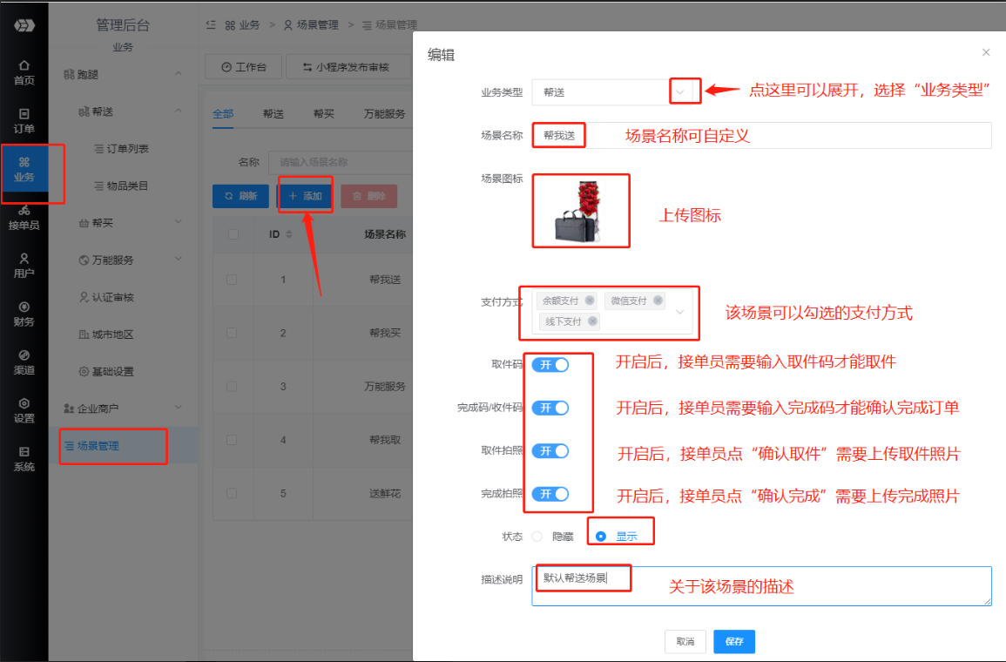Expand the 支付方式 dropdown arrow
The image size is (1006, 662).
click(x=680, y=311)
